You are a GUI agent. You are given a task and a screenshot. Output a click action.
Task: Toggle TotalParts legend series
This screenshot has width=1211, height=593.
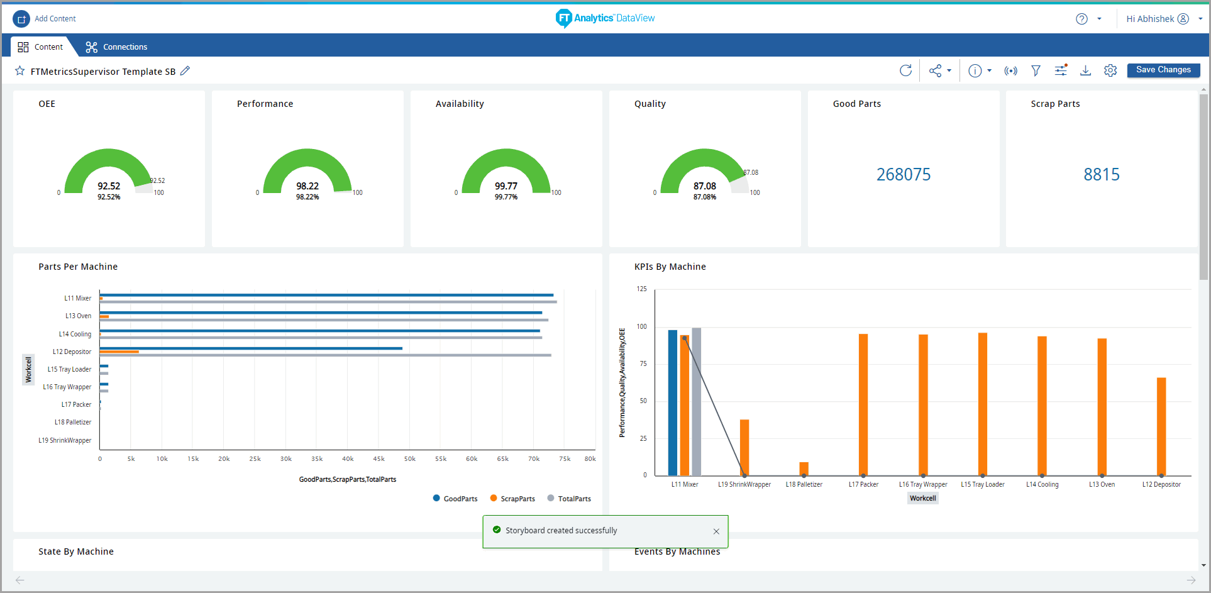point(569,499)
